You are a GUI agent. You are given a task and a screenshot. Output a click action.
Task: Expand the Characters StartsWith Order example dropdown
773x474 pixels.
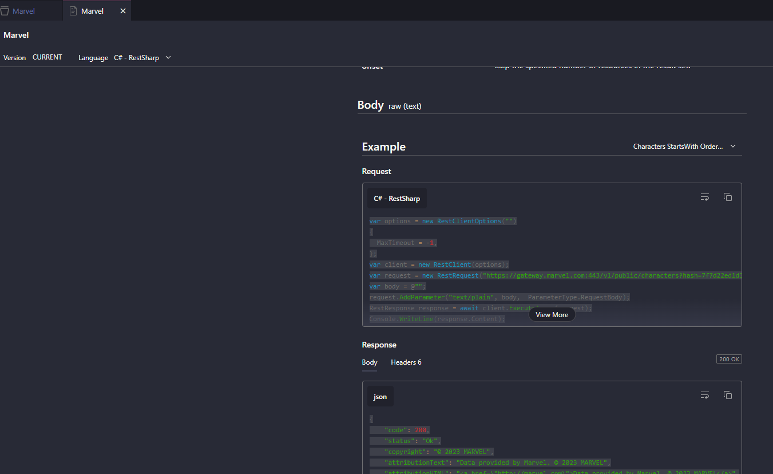[x=684, y=147]
